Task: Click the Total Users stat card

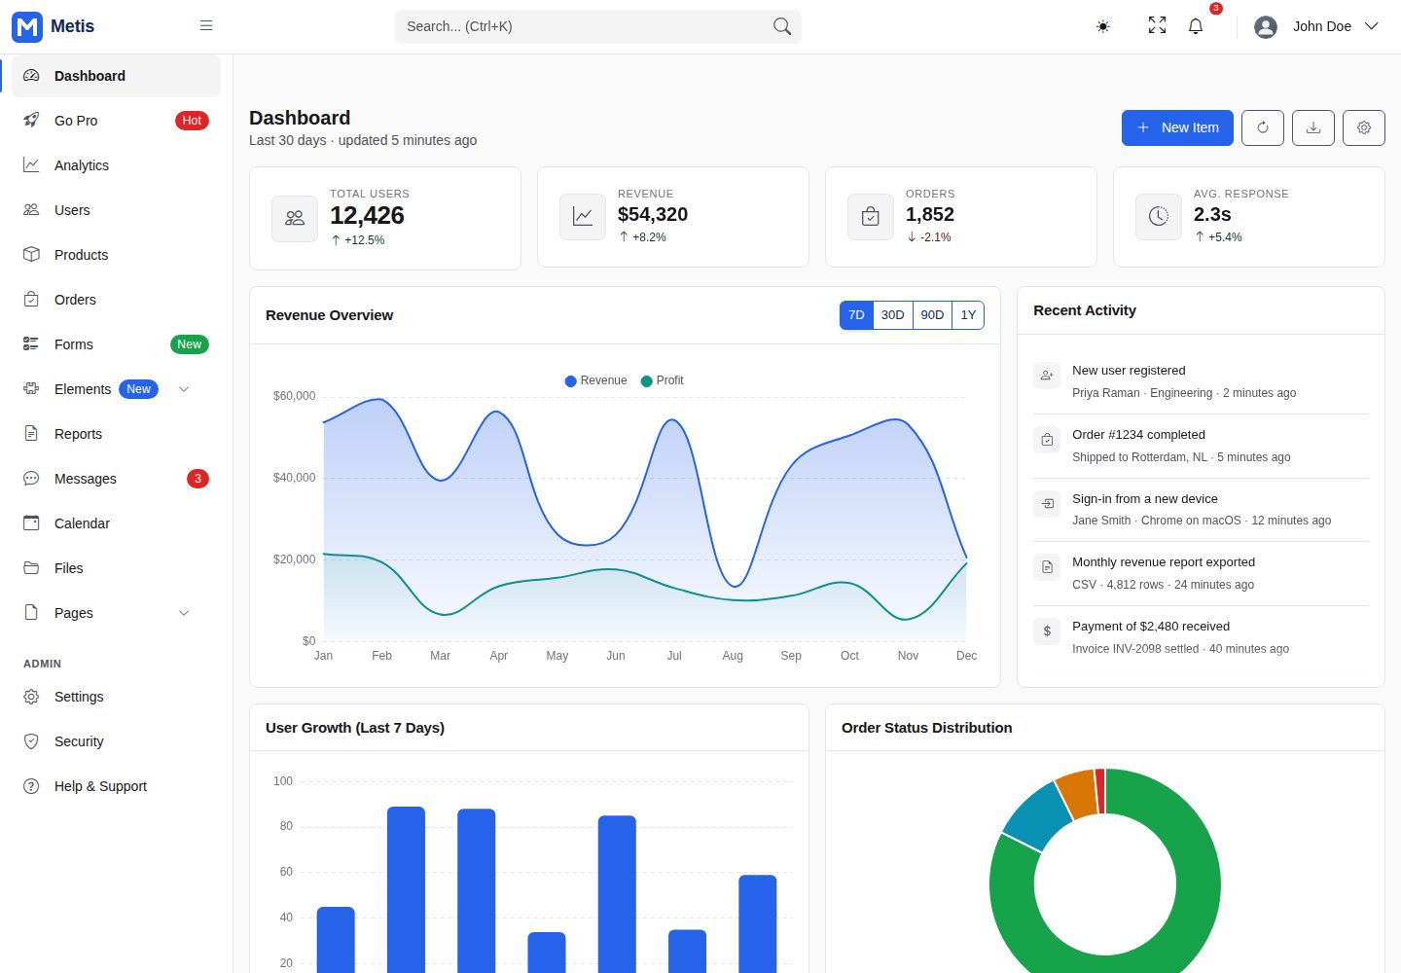Action: coord(385,218)
